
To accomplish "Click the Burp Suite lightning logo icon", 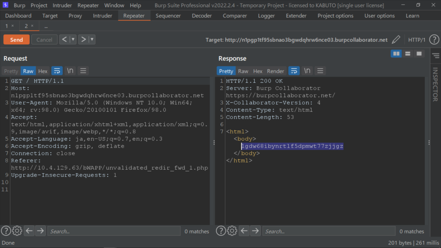I will 6,5.
